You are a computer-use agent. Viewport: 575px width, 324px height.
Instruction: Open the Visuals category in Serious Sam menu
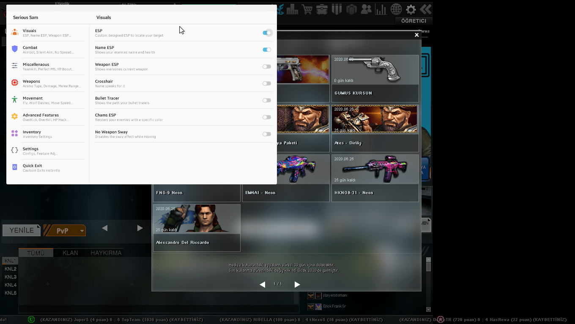point(48,33)
